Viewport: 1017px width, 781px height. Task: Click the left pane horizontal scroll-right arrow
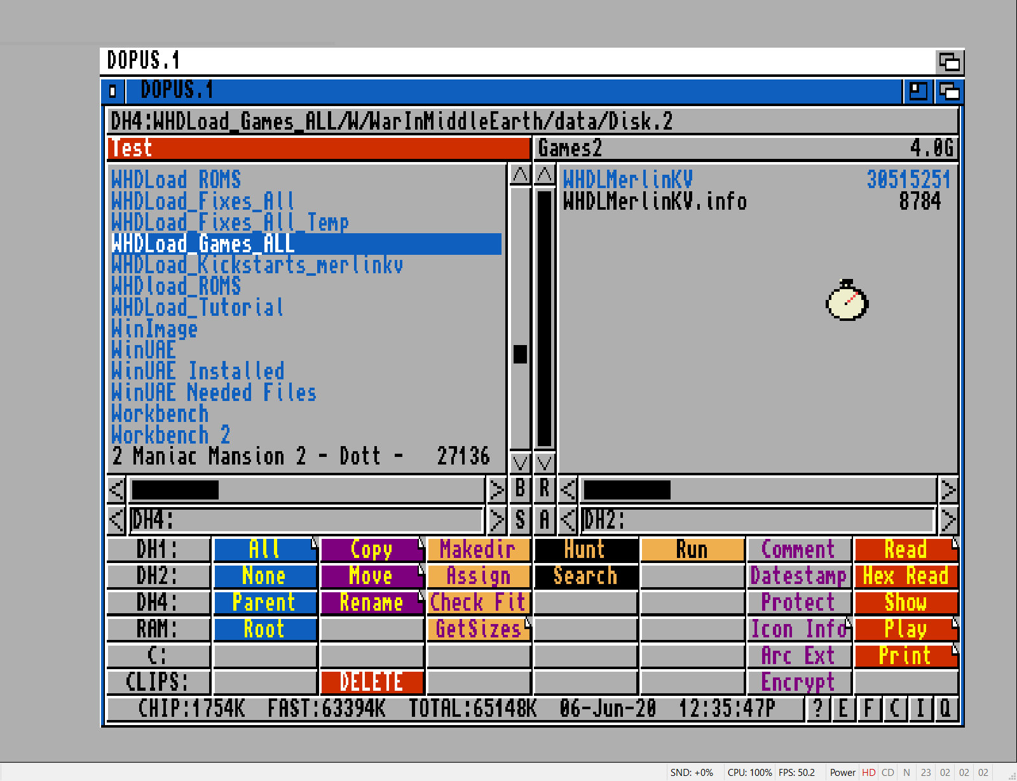(x=496, y=490)
